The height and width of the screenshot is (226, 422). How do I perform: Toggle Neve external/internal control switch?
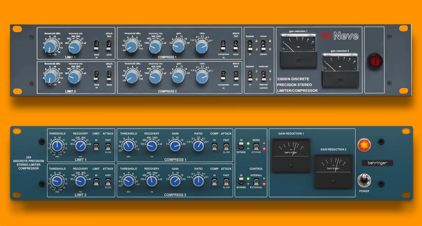point(263,75)
